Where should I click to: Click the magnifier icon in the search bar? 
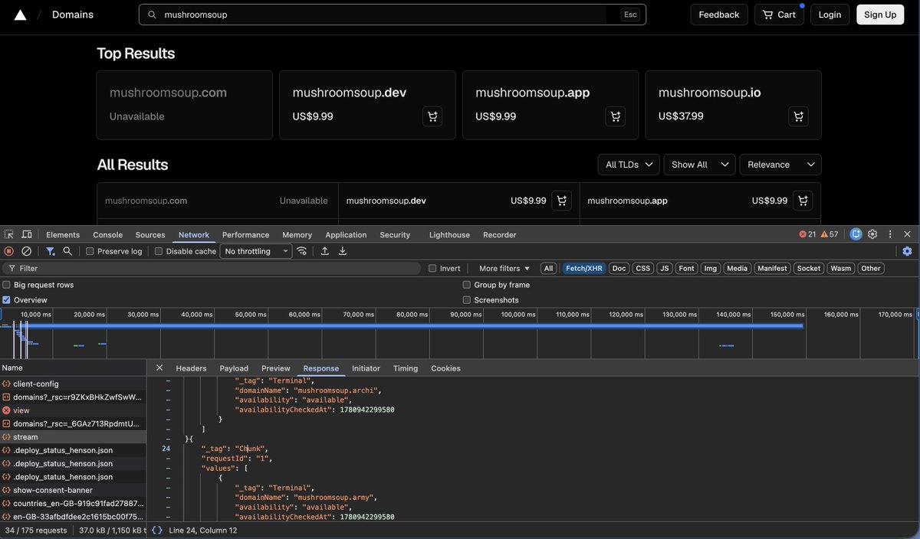[152, 15]
